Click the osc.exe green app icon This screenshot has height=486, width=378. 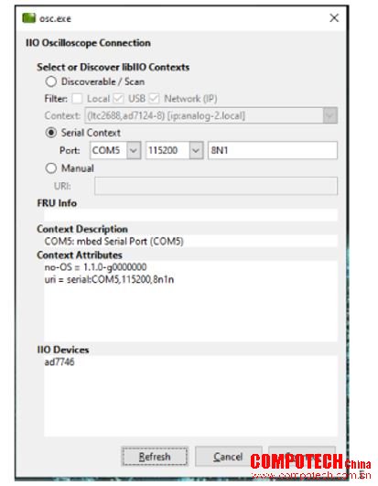click(28, 18)
